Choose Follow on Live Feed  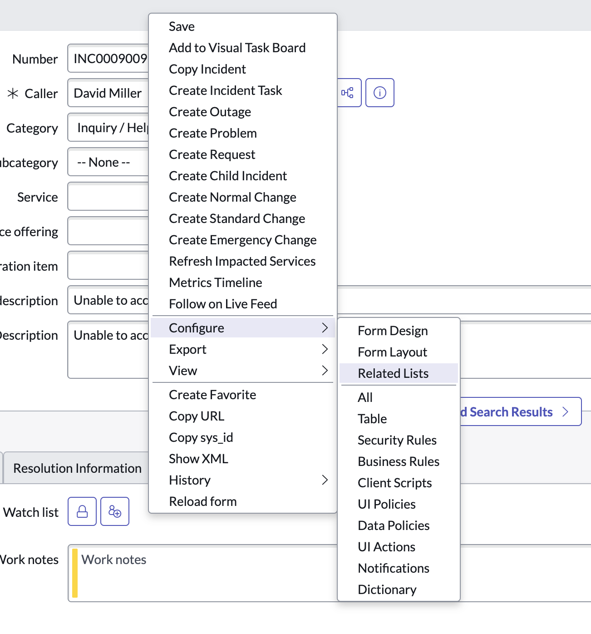[x=222, y=303]
